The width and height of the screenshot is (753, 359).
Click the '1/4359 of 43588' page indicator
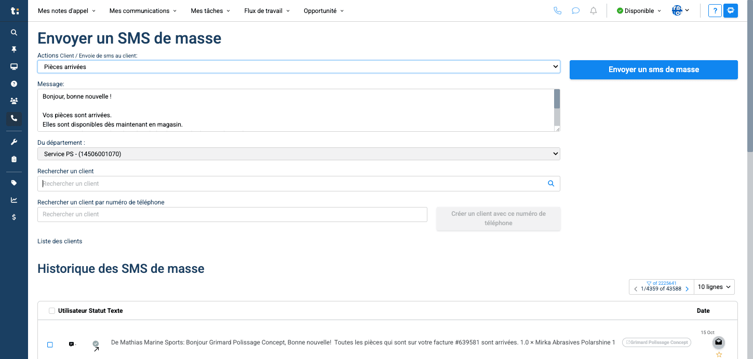661,289
